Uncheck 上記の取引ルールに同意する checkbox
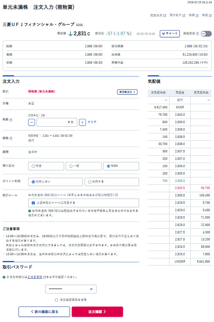Screen dimensions: 214x322 click(x=34, y=203)
